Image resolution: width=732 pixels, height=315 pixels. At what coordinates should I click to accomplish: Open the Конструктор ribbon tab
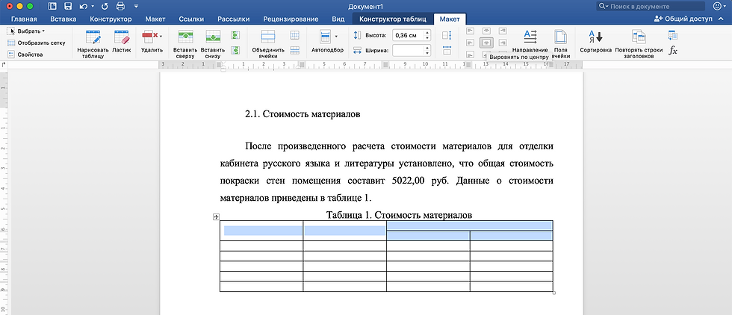coord(111,19)
